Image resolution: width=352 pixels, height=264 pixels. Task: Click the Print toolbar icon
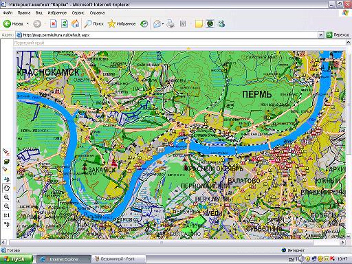170,23
